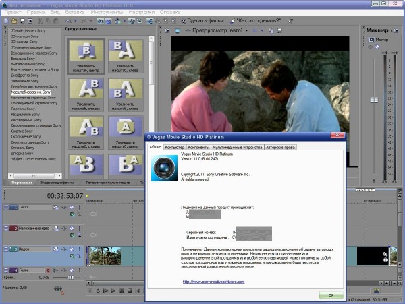Open the sonycreativesoftware.com link
The height and width of the screenshot is (304, 405).
coord(213,282)
